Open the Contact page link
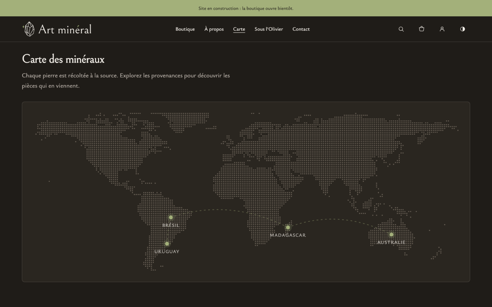Viewport: 492px width, 307px height. 301,29
